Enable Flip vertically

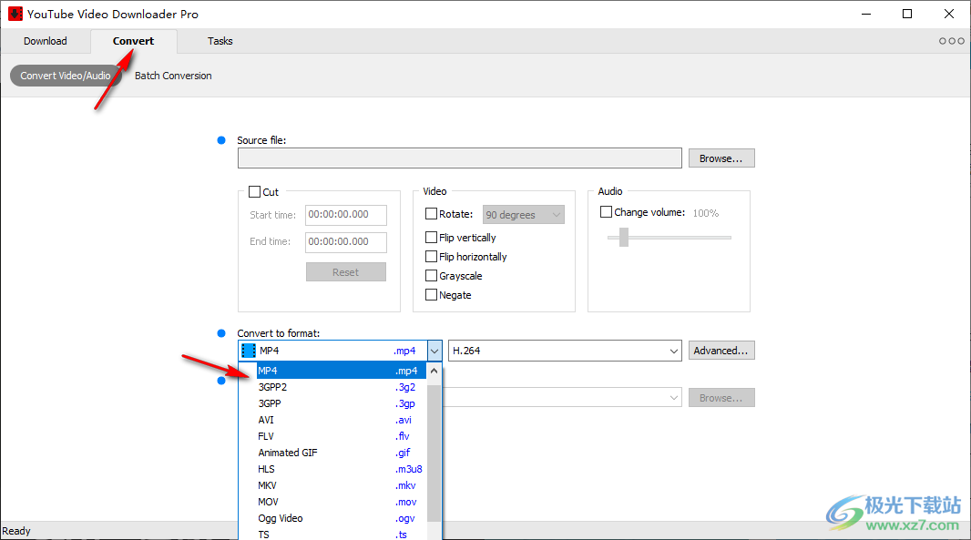click(x=431, y=237)
